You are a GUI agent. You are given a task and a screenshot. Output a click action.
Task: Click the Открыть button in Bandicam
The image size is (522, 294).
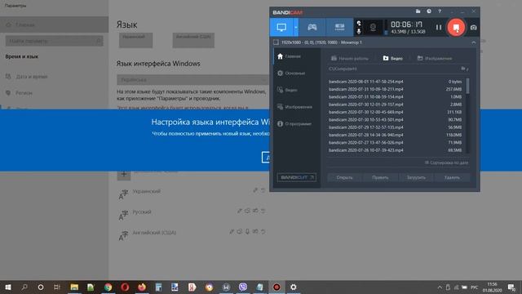click(x=344, y=178)
